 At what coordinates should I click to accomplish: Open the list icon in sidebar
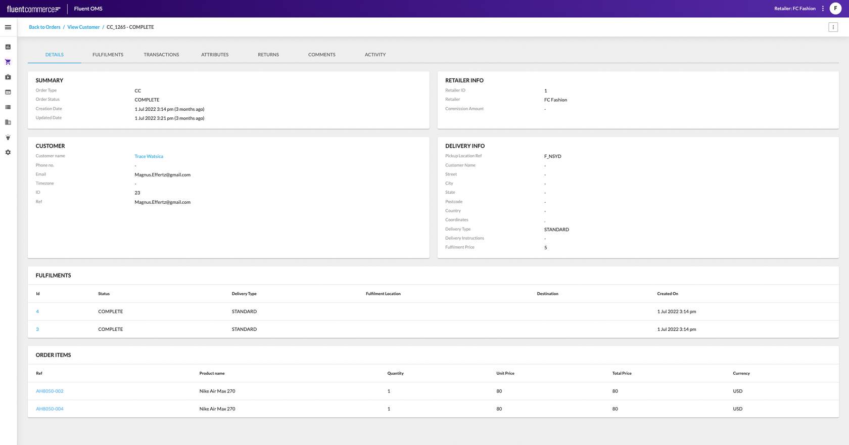click(x=8, y=107)
